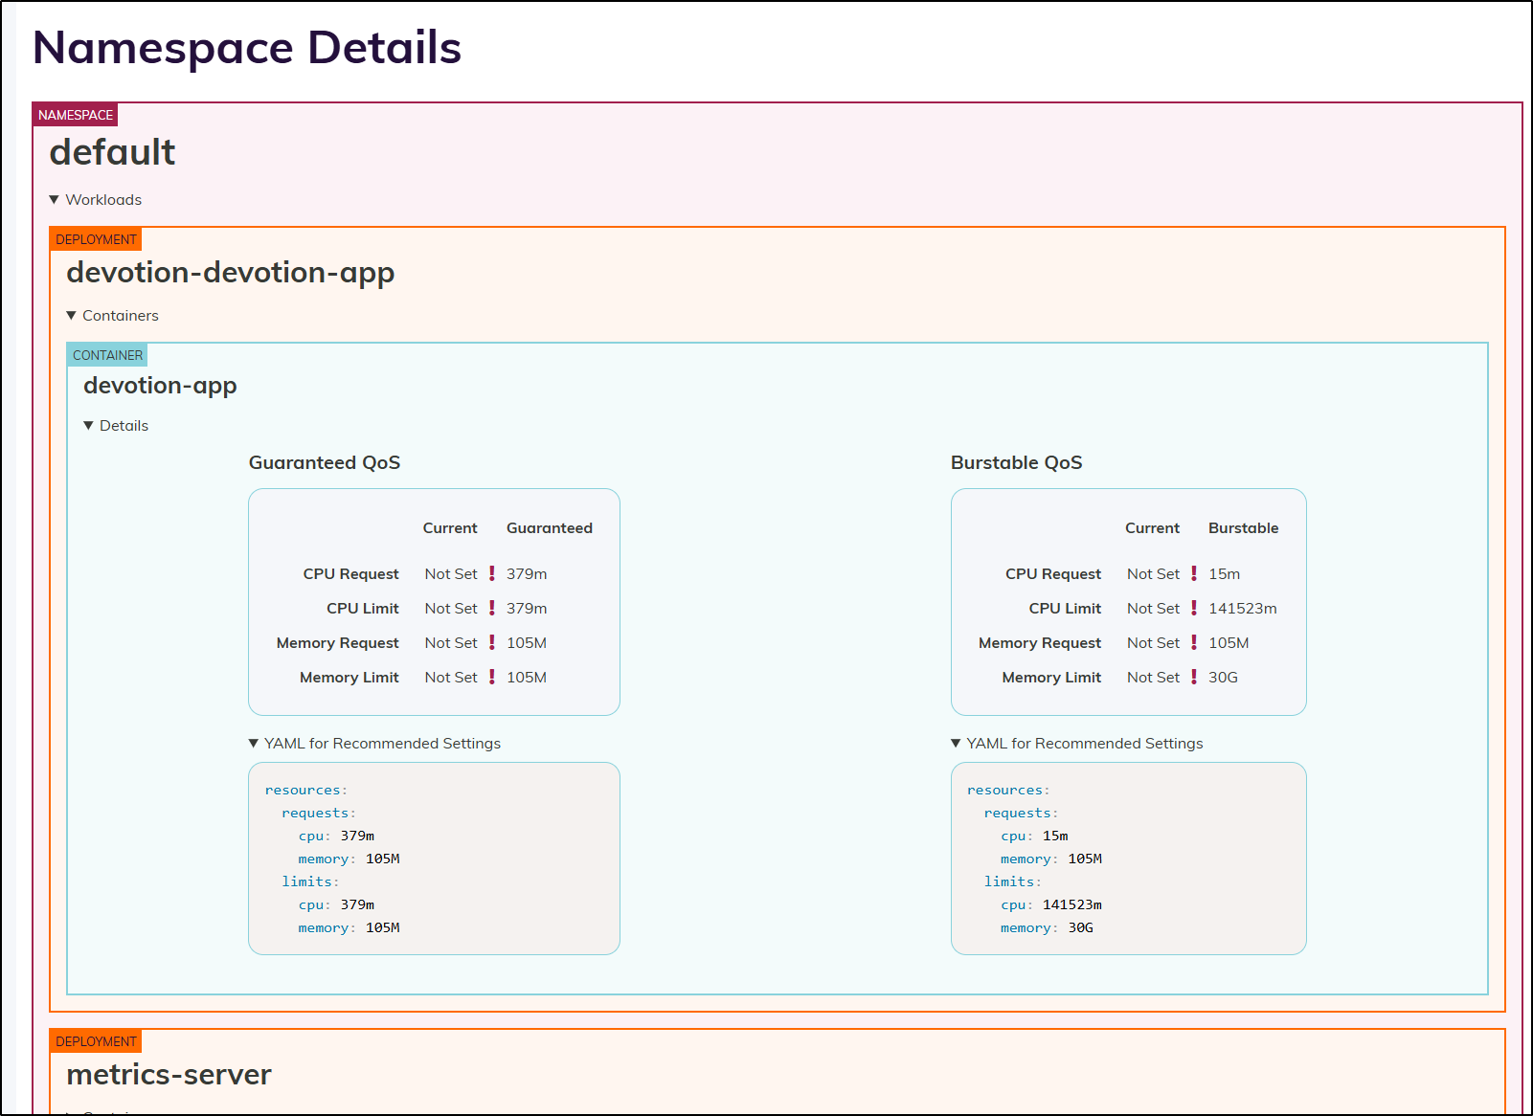
Task: Click warning icon beside Burstable Memory Request
Action: [x=1194, y=642]
